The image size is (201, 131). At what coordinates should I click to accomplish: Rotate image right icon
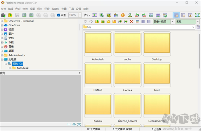pyautogui.click(x=144, y=15)
